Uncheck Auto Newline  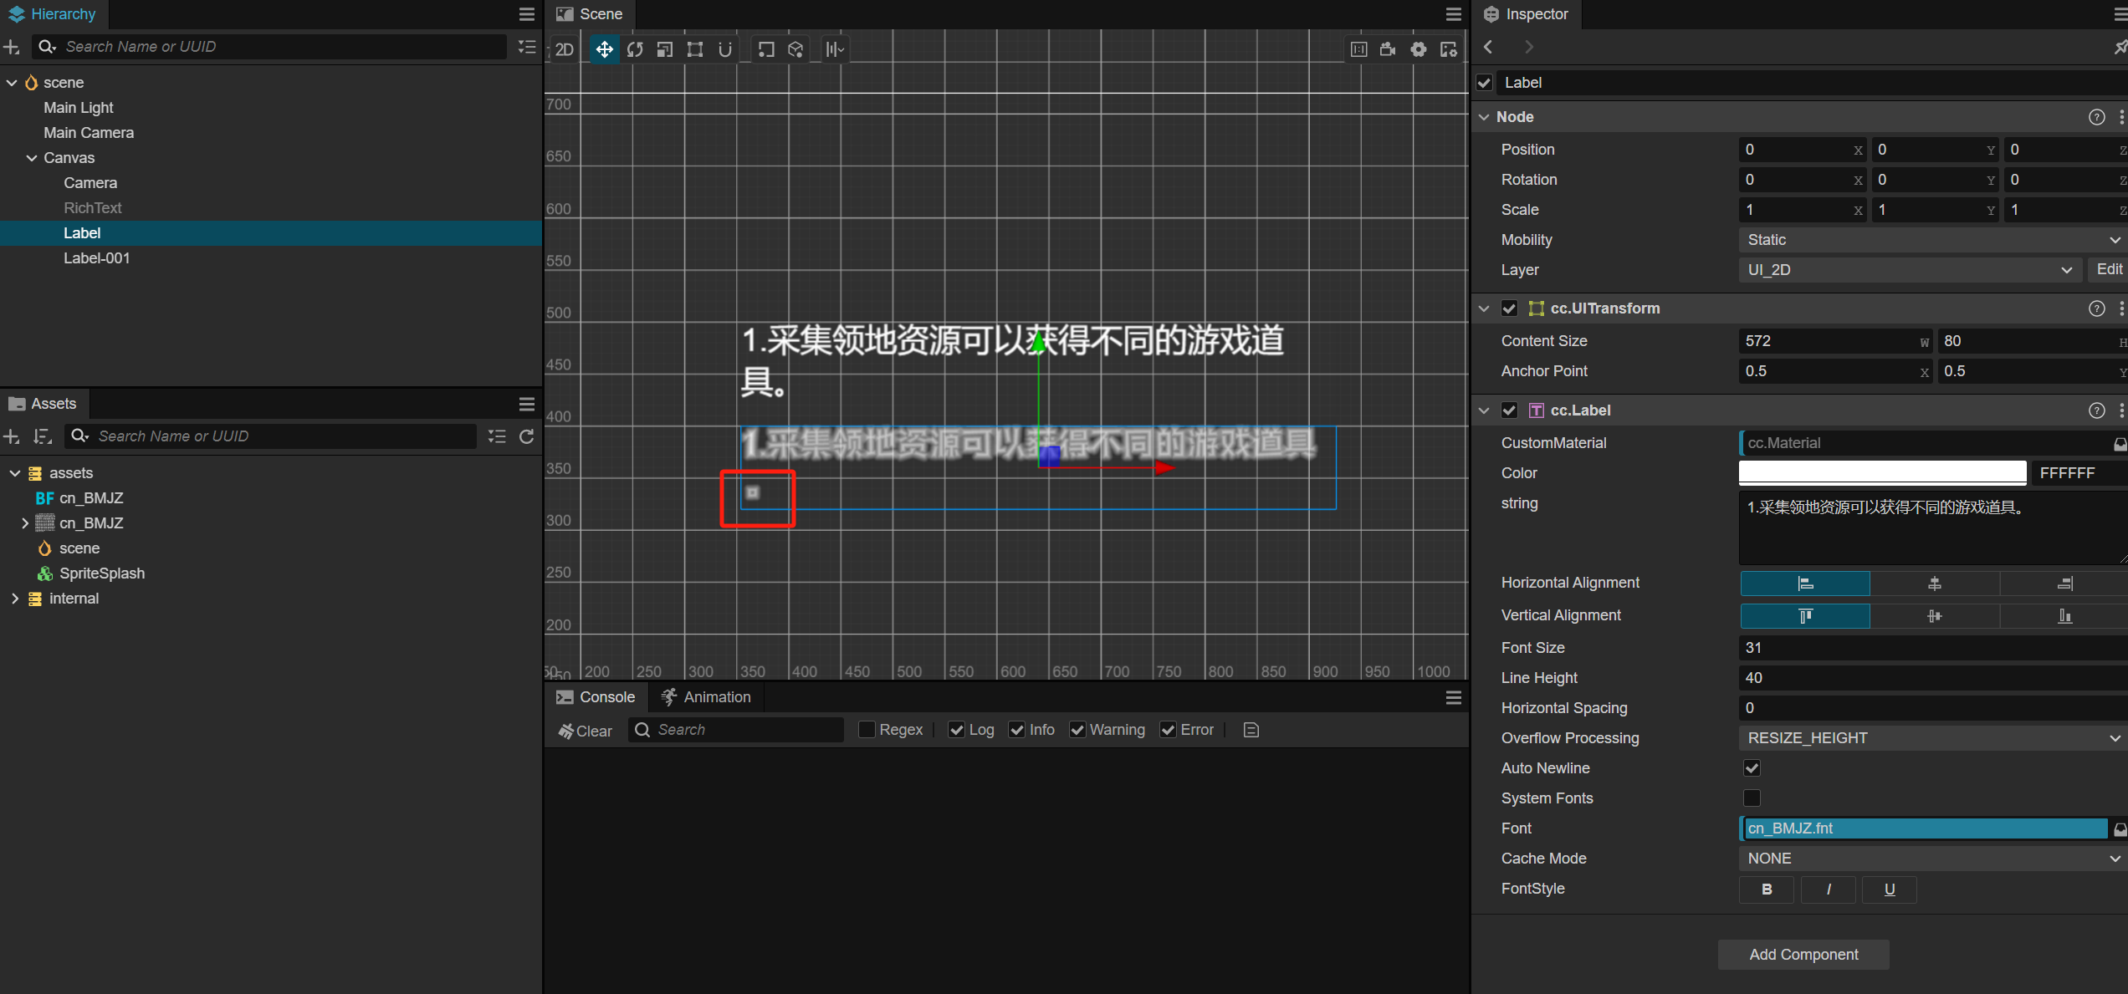tap(1752, 768)
